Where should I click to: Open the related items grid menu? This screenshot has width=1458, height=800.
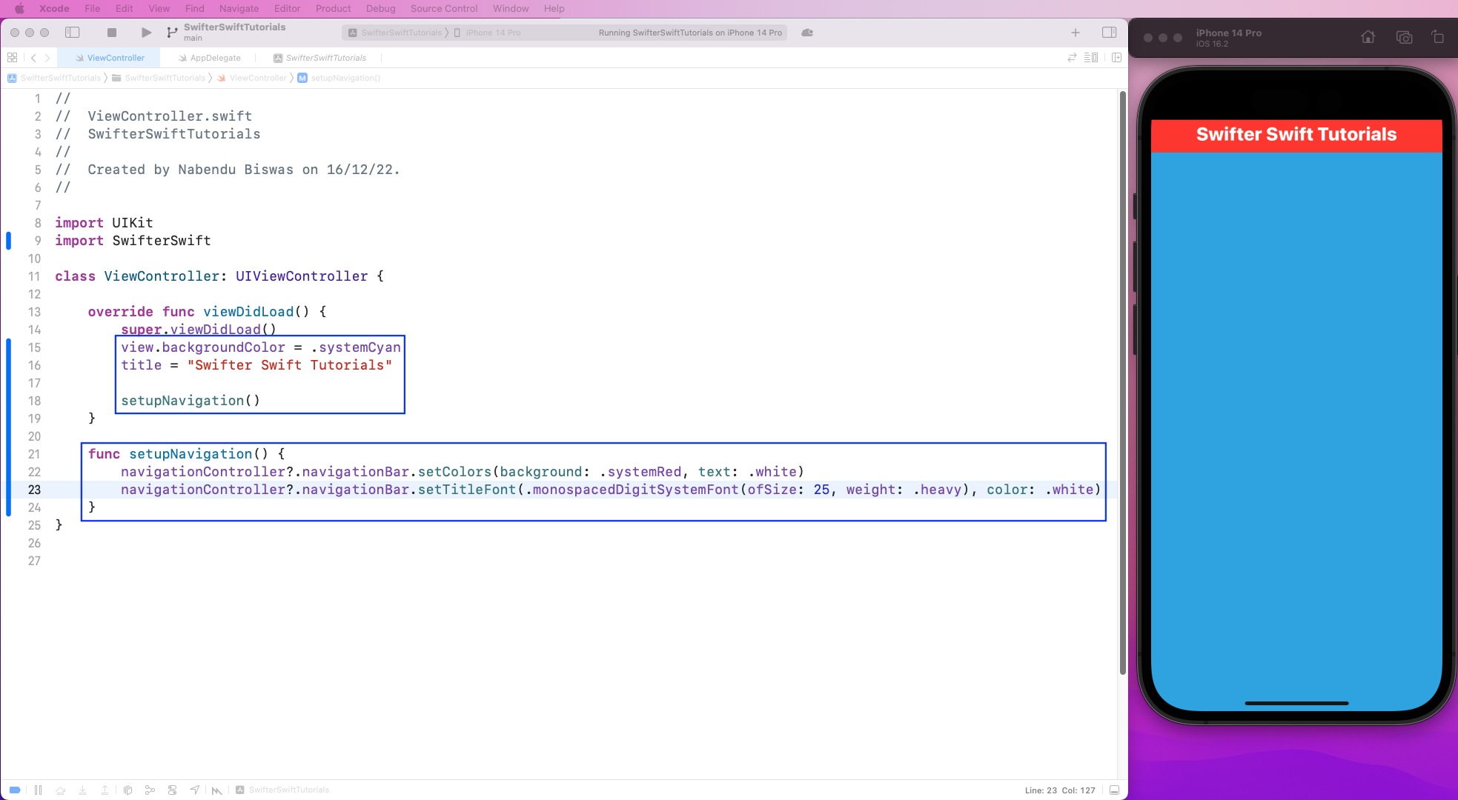point(12,58)
